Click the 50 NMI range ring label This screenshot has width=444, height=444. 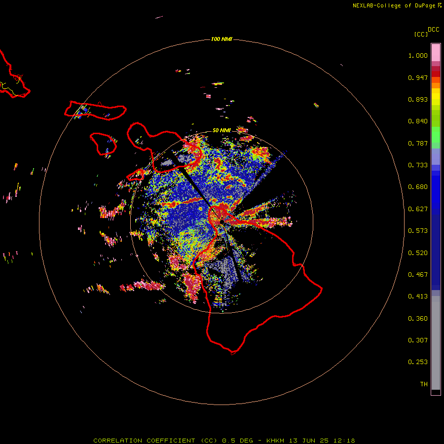click(x=222, y=130)
